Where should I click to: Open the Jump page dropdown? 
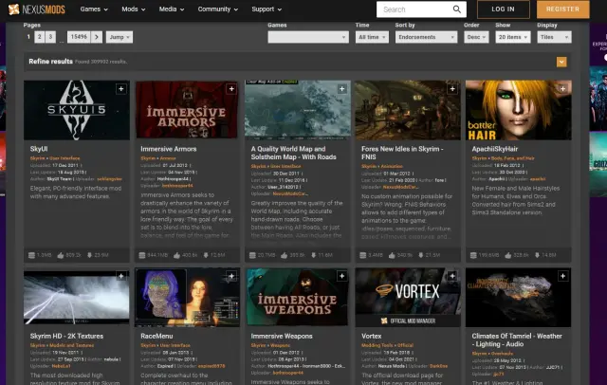[120, 37]
